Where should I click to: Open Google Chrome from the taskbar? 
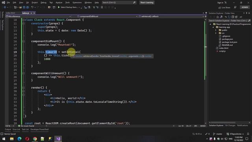pyautogui.click(x=35, y=139)
